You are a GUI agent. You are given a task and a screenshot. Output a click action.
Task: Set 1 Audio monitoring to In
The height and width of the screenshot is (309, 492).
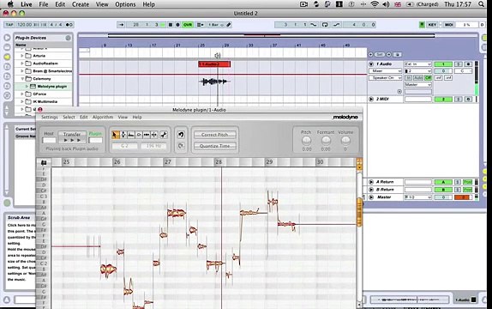click(409, 77)
